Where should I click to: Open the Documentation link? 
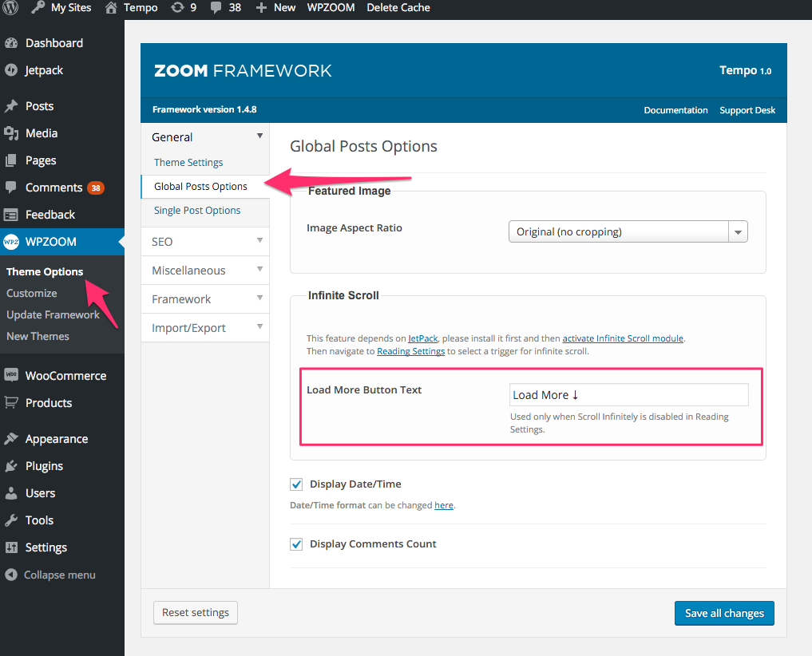[x=675, y=110]
